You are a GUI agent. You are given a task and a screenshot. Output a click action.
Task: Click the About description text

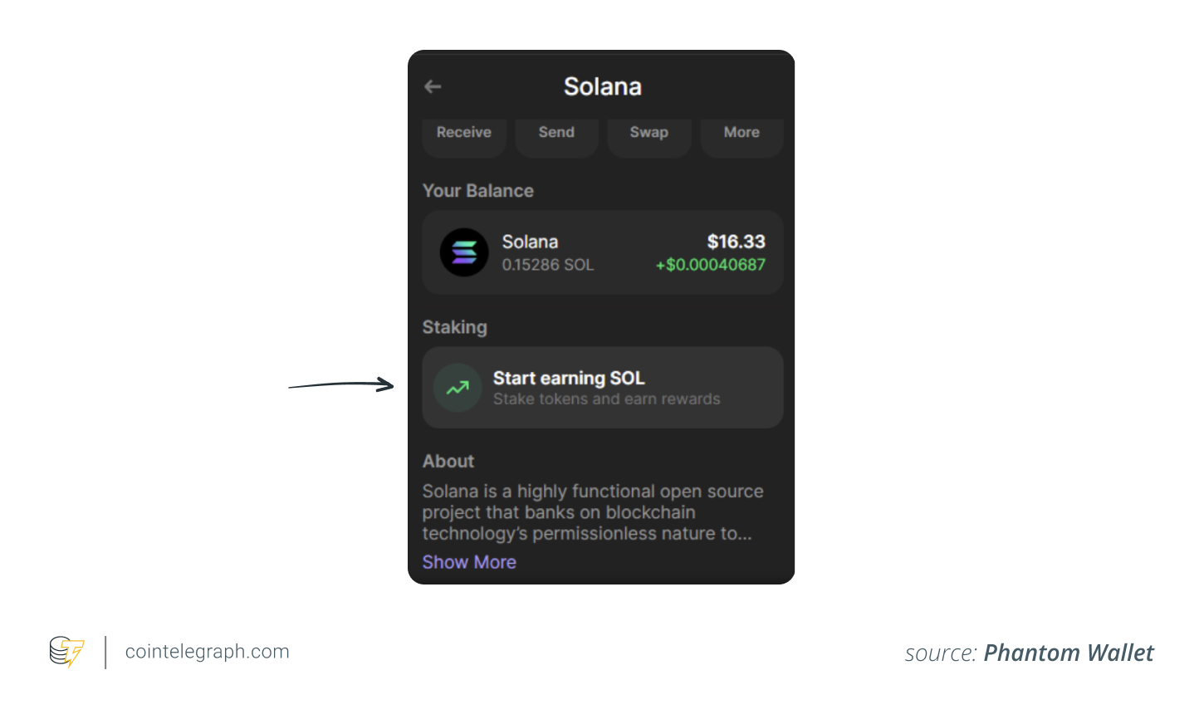point(592,512)
